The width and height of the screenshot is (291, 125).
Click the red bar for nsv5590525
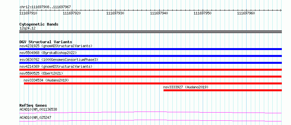(150, 77)
